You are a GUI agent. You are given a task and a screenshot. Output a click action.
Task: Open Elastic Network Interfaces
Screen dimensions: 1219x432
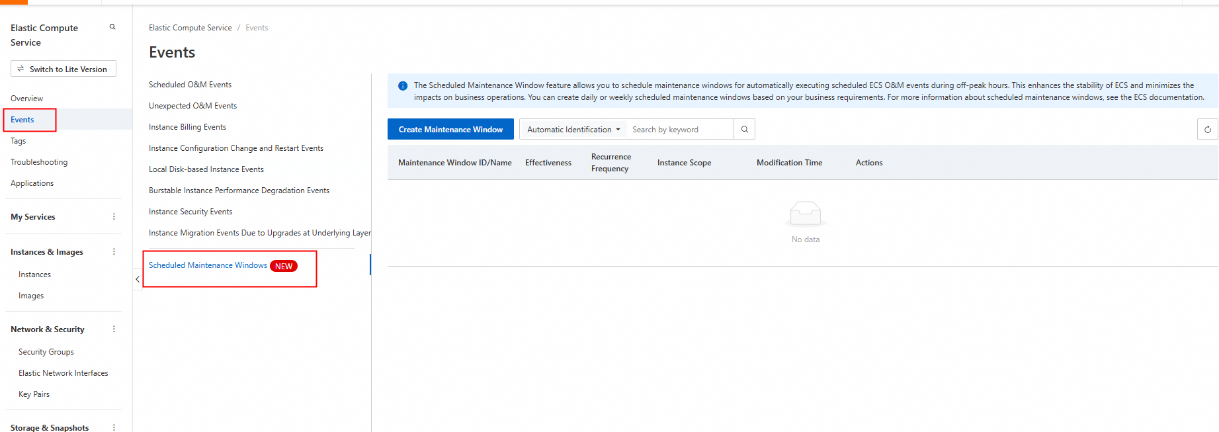[x=63, y=373]
